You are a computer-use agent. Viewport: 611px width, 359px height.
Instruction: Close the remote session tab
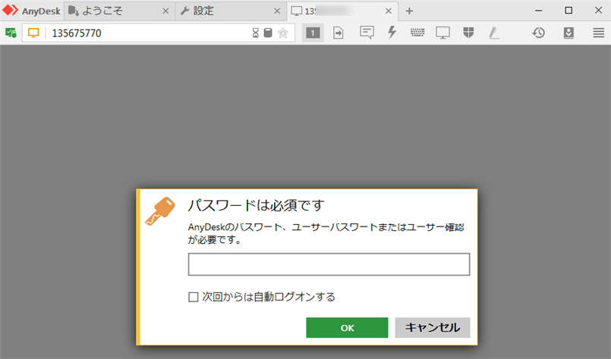pos(389,11)
